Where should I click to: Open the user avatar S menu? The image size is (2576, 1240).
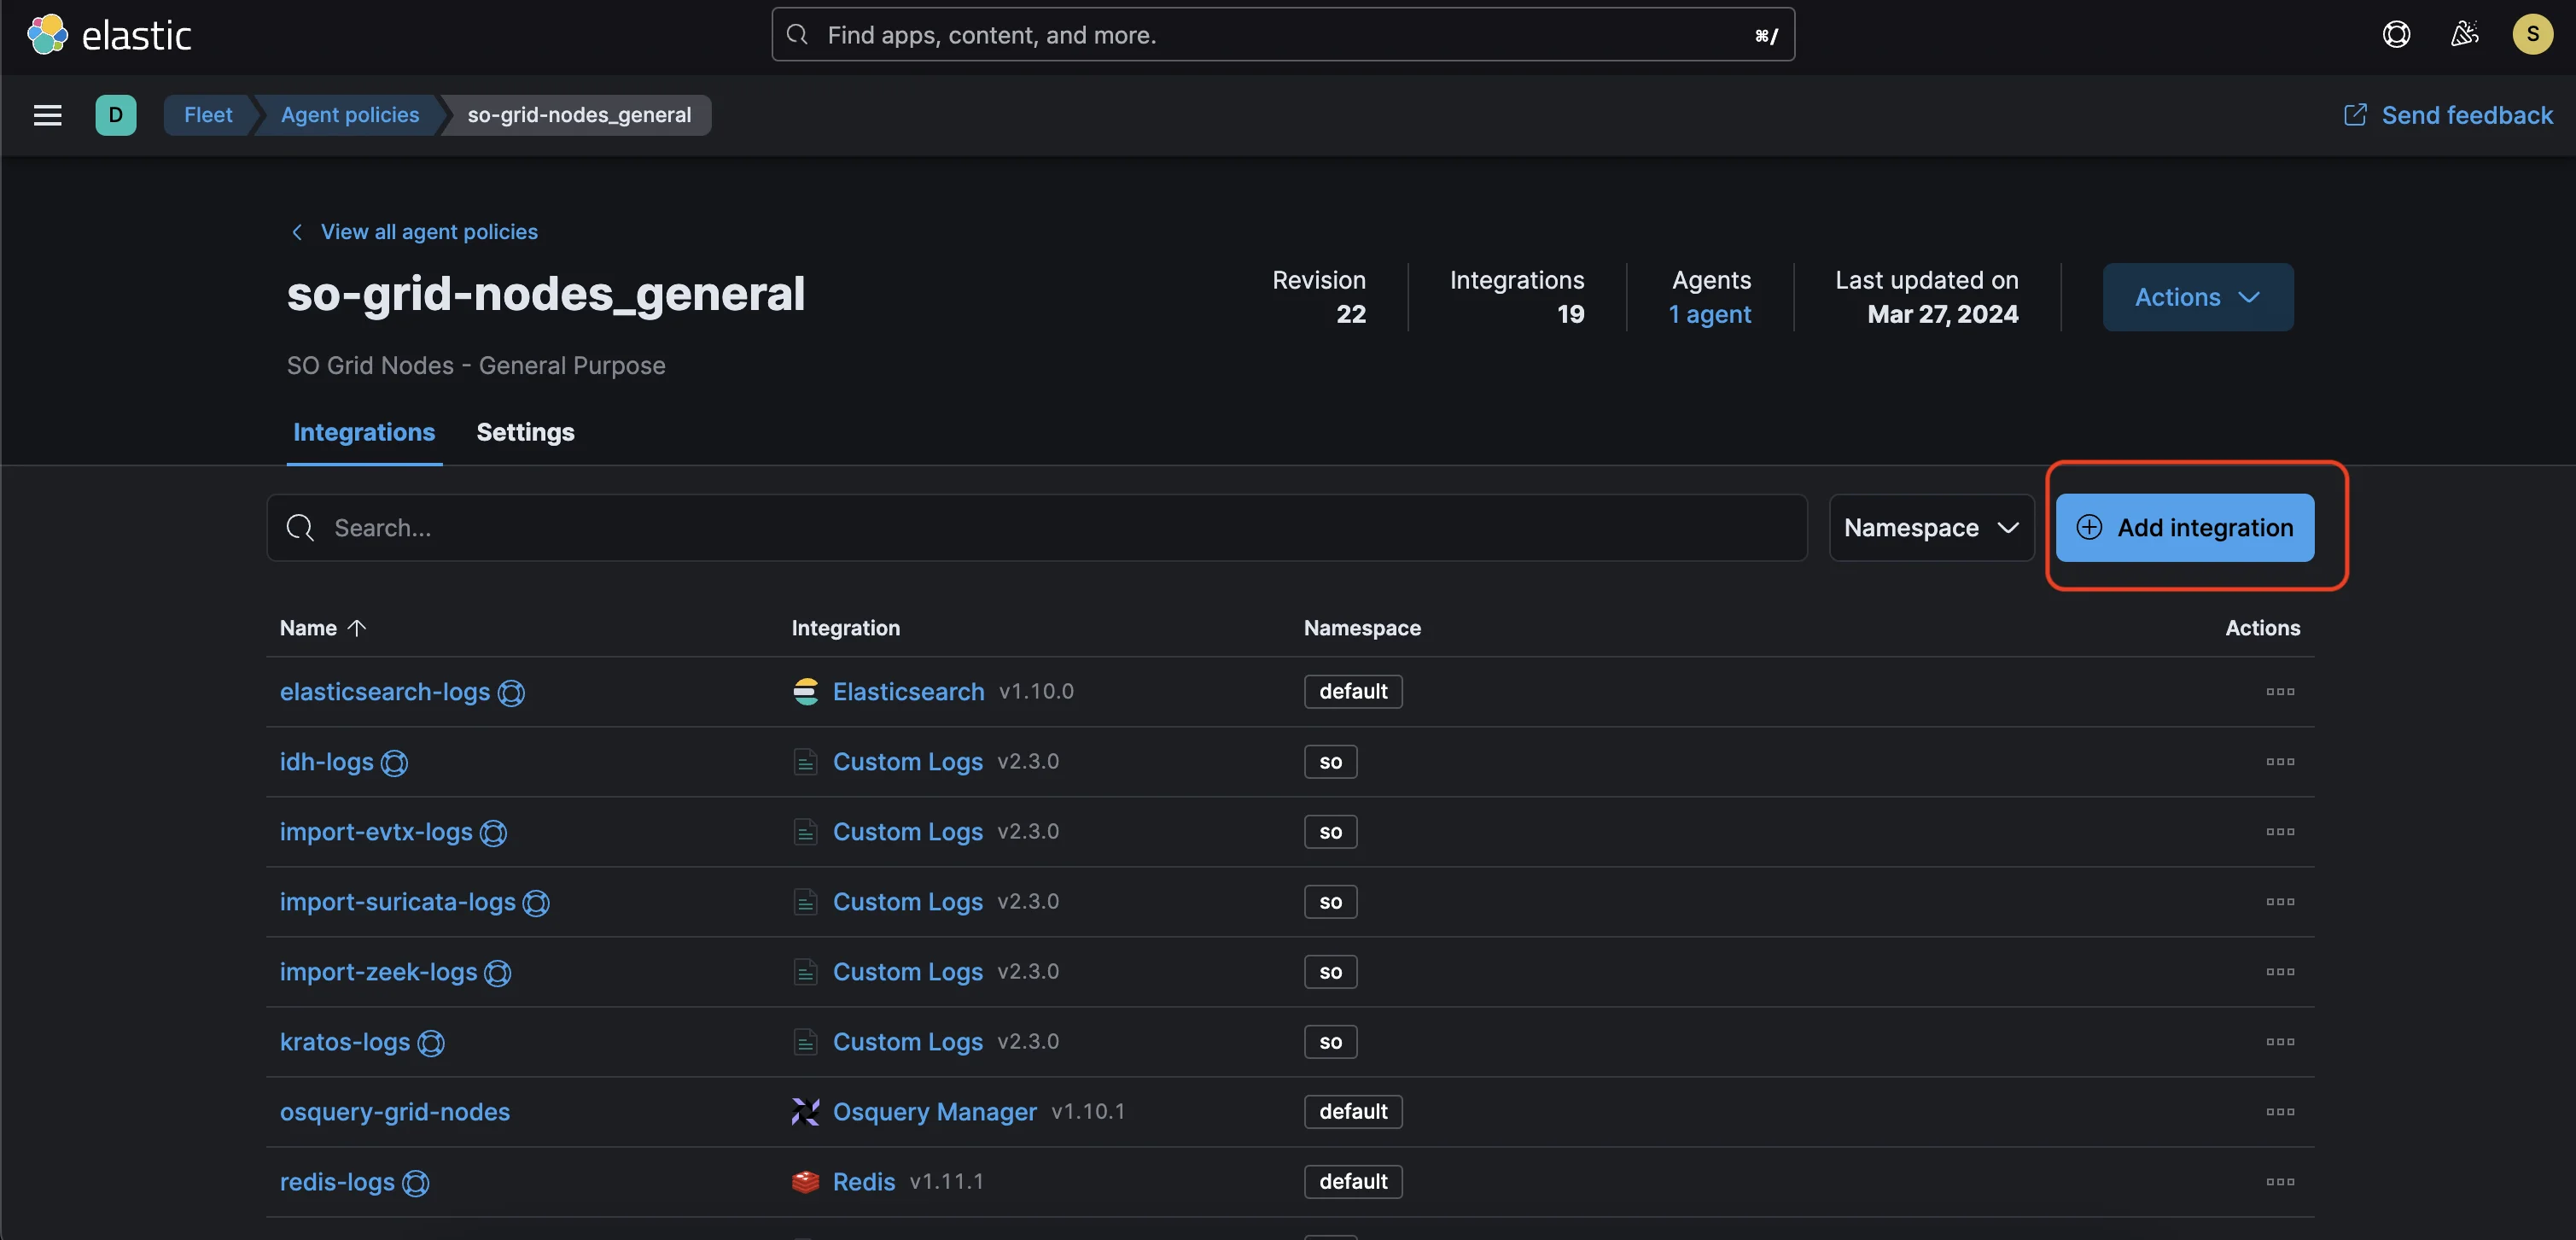point(2532,35)
